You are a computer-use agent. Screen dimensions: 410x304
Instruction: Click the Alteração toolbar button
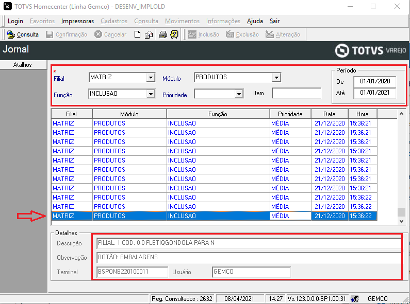tap(283, 34)
